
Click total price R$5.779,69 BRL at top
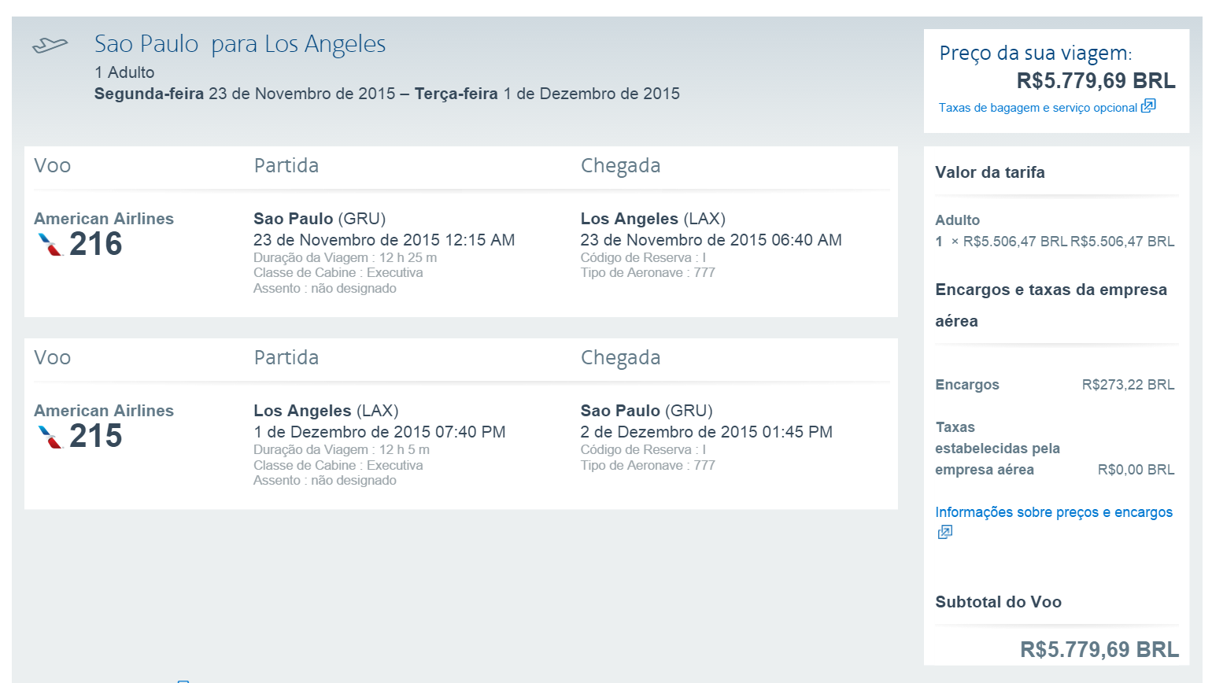[1096, 81]
